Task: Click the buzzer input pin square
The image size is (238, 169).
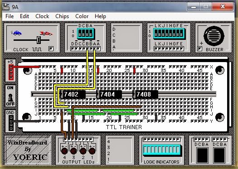Action: point(200,48)
